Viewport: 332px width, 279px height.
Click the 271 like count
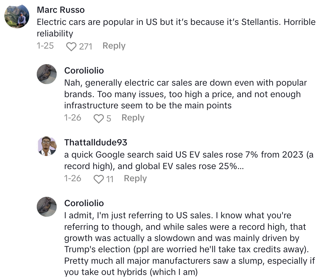(85, 46)
